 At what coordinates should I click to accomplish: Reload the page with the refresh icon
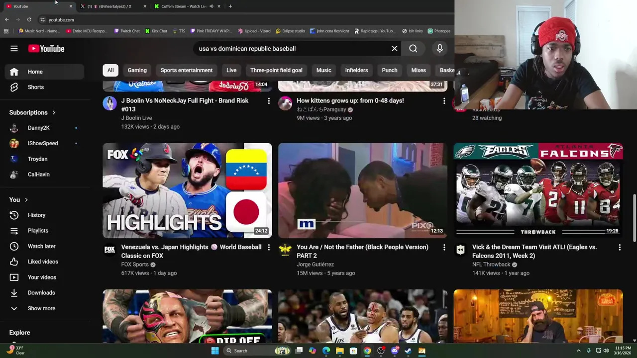(29, 19)
